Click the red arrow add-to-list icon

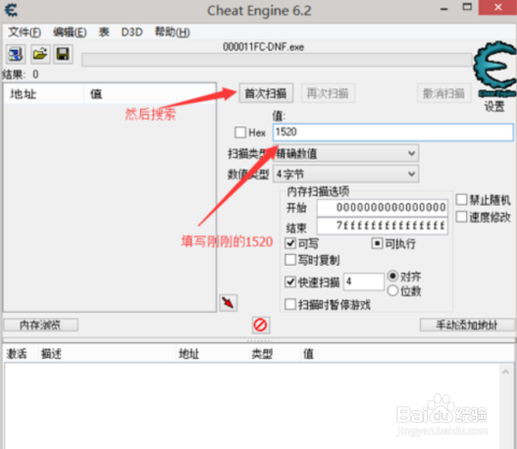click(x=228, y=302)
